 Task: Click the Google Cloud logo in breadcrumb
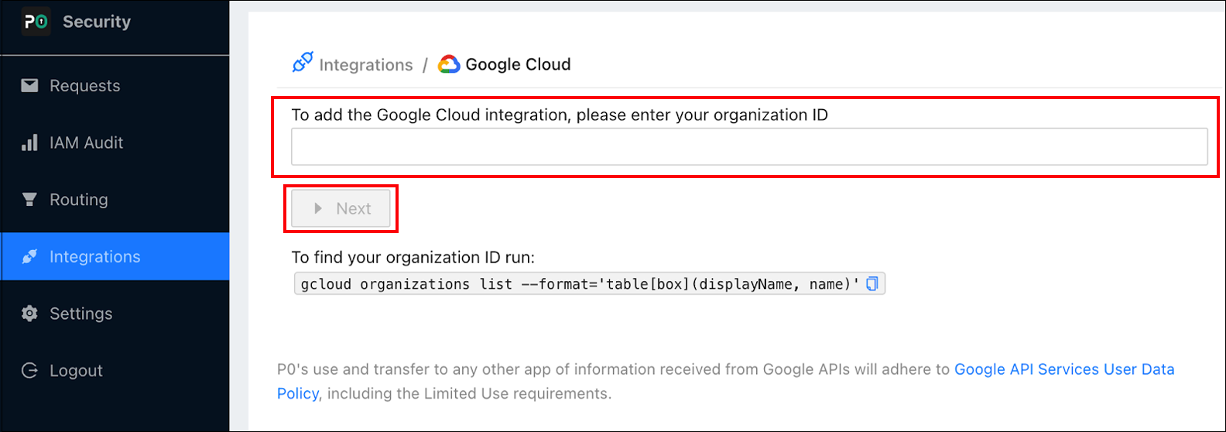[x=449, y=65]
